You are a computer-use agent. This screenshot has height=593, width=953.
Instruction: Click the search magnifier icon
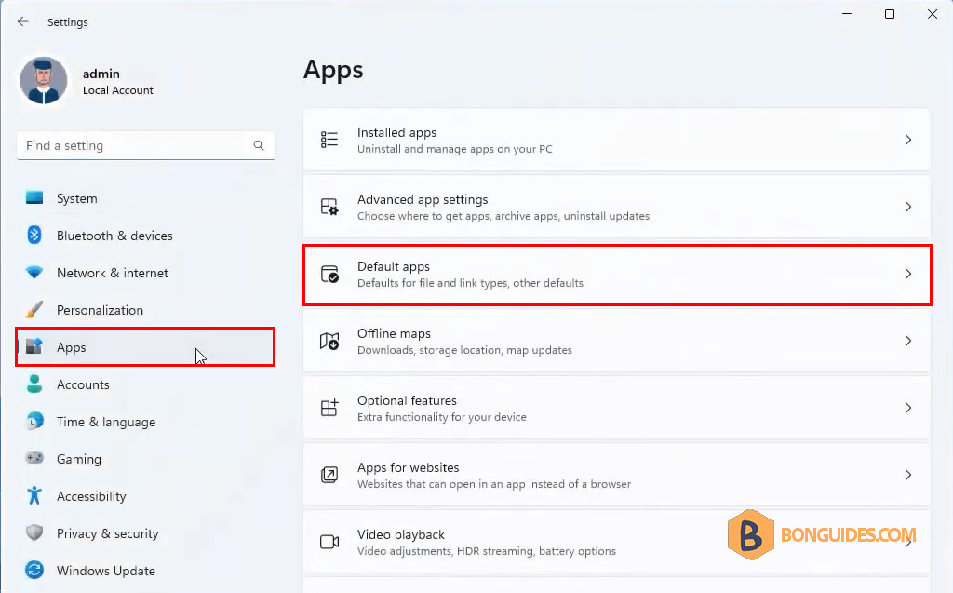point(259,145)
